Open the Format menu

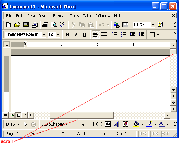tap(59, 16)
